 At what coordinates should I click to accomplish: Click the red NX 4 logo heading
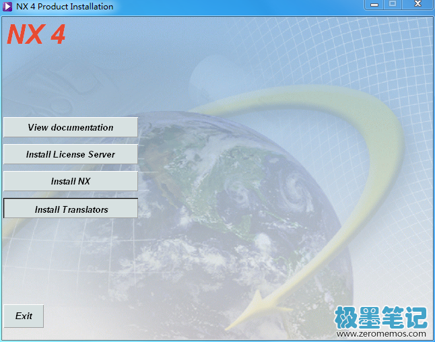pos(36,34)
